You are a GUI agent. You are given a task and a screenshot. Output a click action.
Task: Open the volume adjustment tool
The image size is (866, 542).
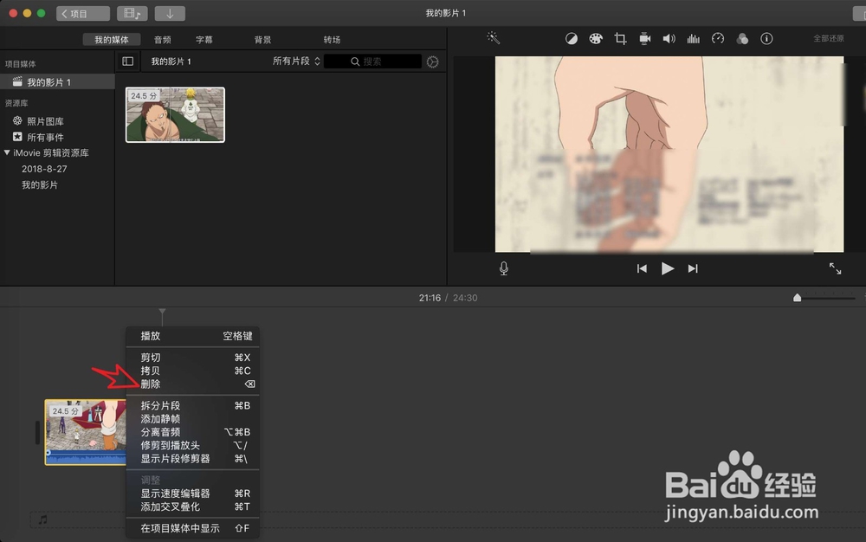coord(669,39)
